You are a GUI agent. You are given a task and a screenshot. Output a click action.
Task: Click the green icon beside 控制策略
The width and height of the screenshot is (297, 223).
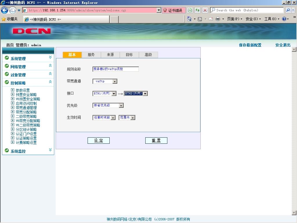tap(7, 82)
